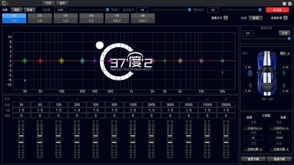294x165 pixels.
Task: Click the H high-pass marker on the graph
Action: click(25, 80)
